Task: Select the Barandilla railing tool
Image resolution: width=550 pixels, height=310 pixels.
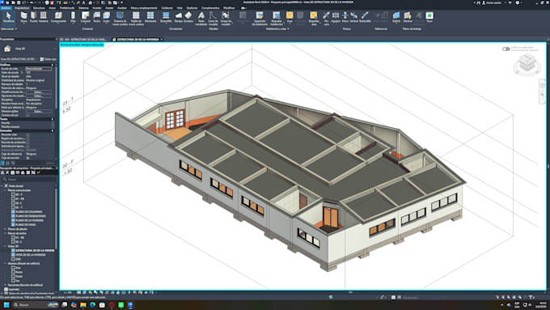Action: click(x=166, y=17)
